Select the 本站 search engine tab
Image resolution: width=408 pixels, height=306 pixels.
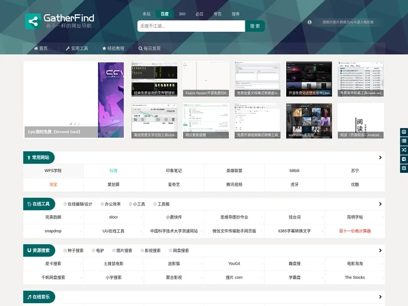pos(147,14)
